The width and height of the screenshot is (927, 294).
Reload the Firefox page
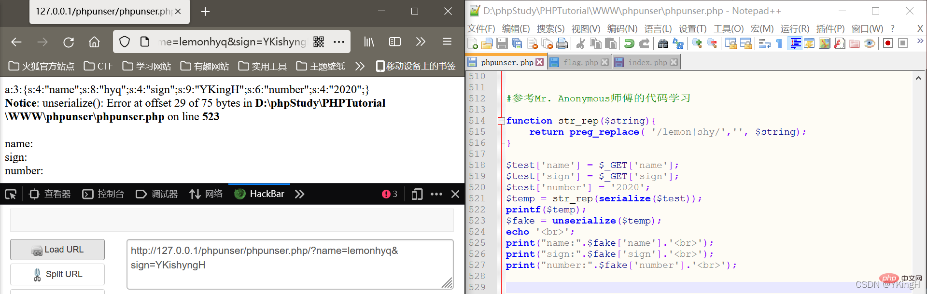click(x=69, y=42)
